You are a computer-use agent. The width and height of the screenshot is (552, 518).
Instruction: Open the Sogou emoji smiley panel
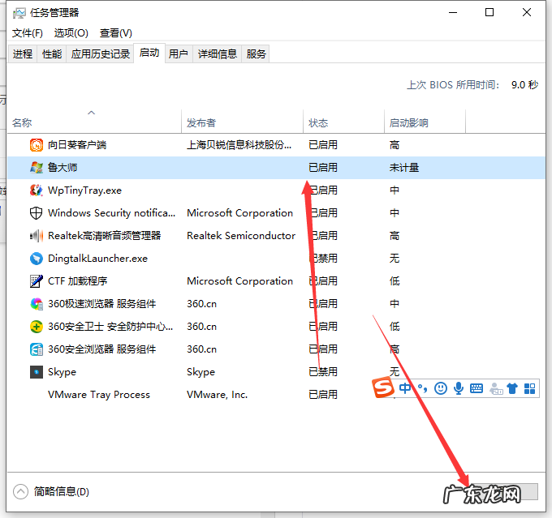click(x=441, y=388)
